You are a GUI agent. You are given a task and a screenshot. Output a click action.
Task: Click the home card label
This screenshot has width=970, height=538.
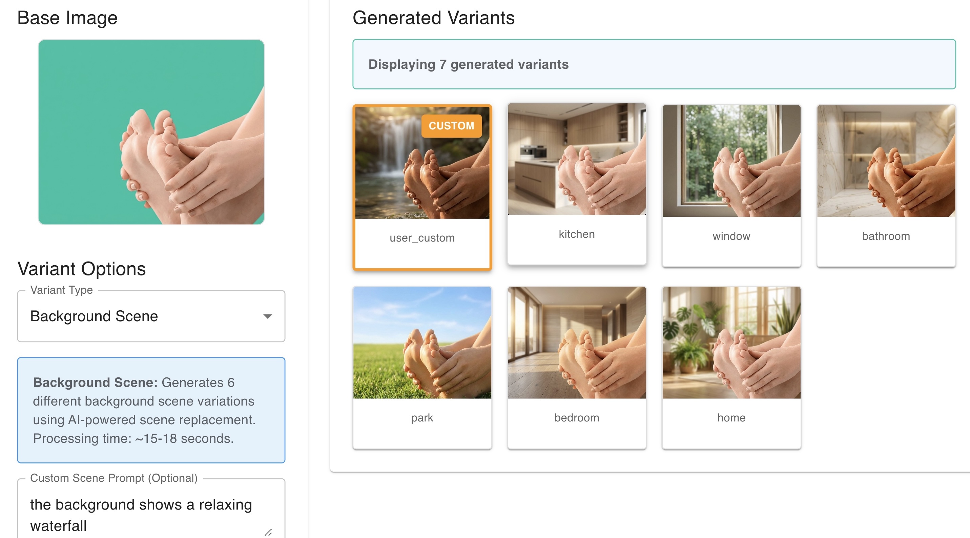pyautogui.click(x=731, y=418)
